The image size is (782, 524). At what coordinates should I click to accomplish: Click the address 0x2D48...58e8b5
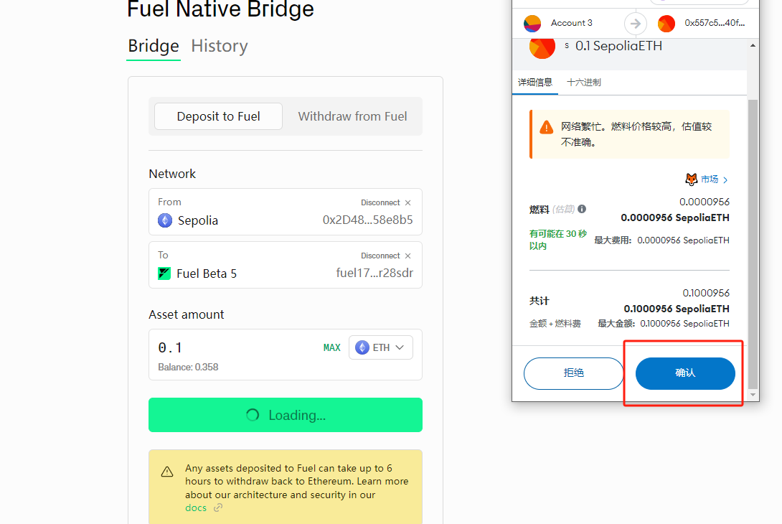367,220
